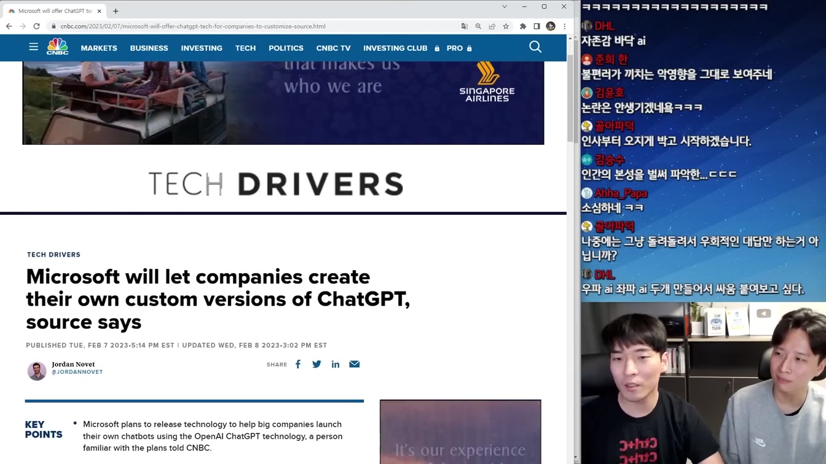Image resolution: width=826 pixels, height=464 pixels.
Task: Open the tab search chevron
Action: (505, 7)
